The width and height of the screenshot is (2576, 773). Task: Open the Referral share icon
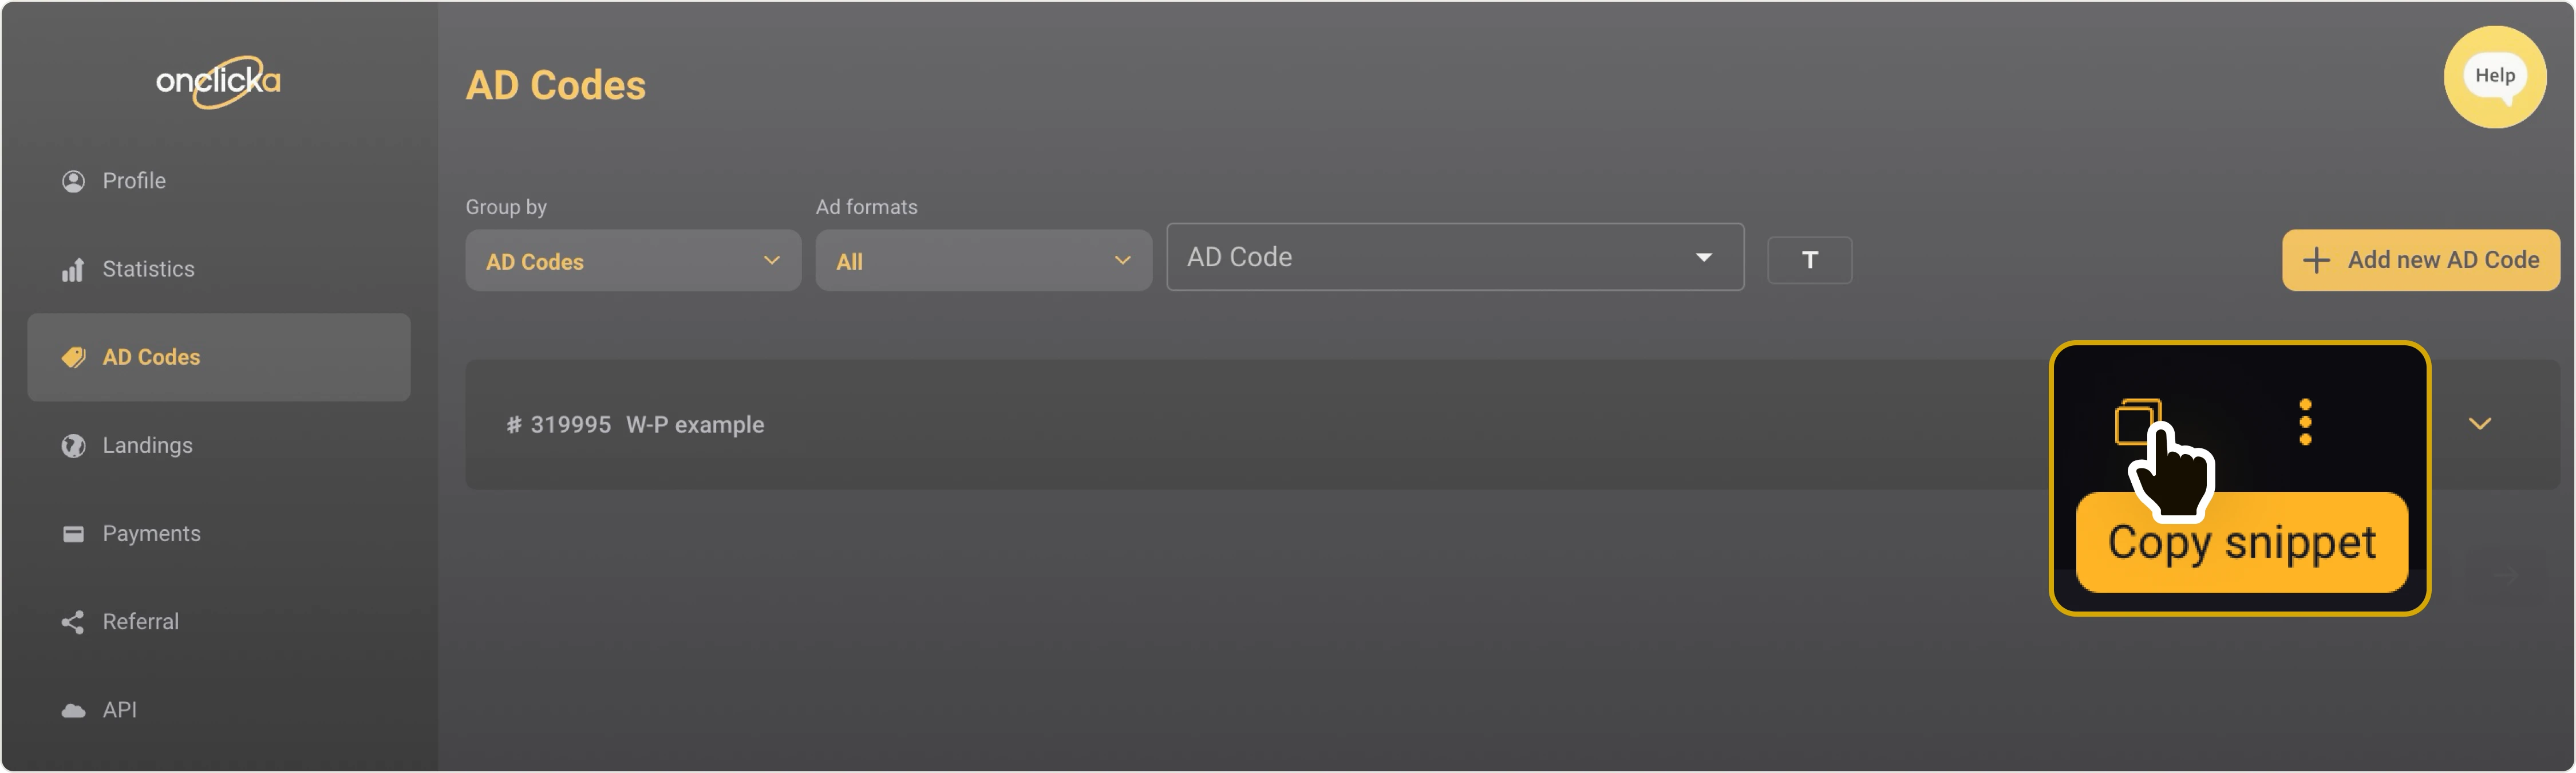tap(72, 621)
